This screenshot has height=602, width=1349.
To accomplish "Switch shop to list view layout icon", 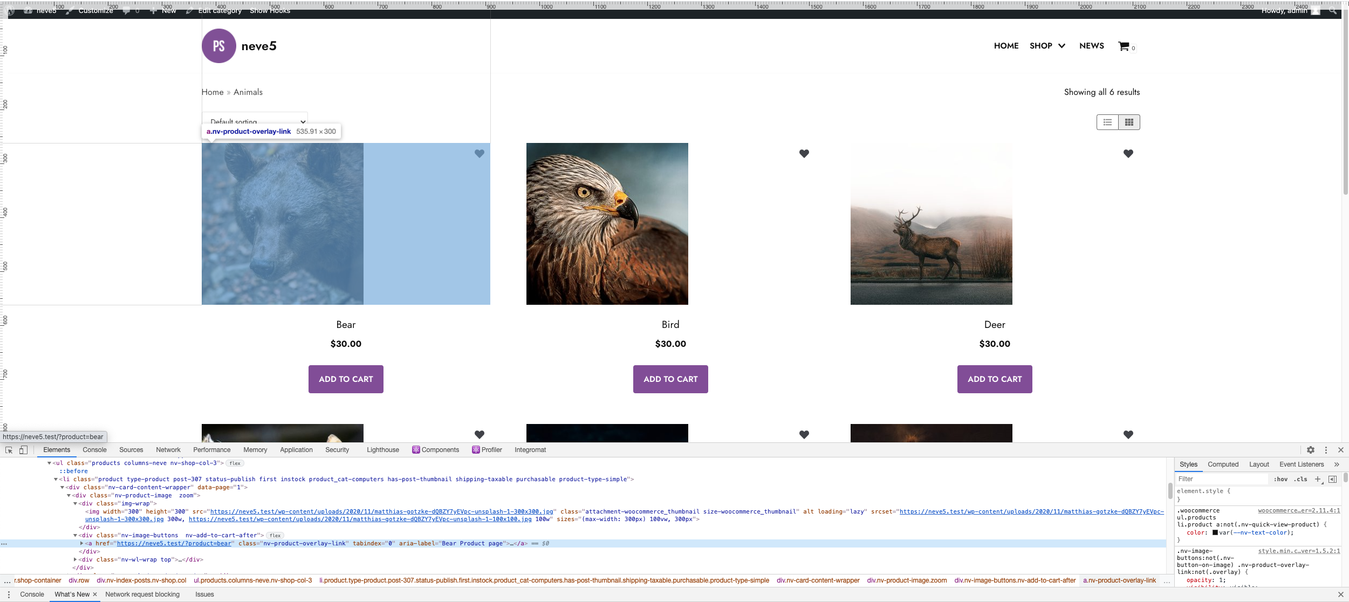I will pos(1107,122).
